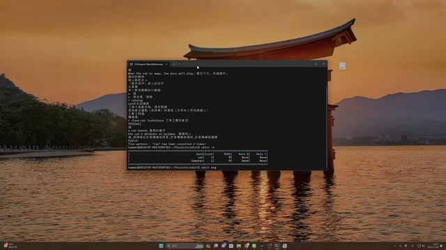The height and width of the screenshot is (250, 446).
Task: Expand the terminal profile dropdown chevron
Action: pos(180,65)
